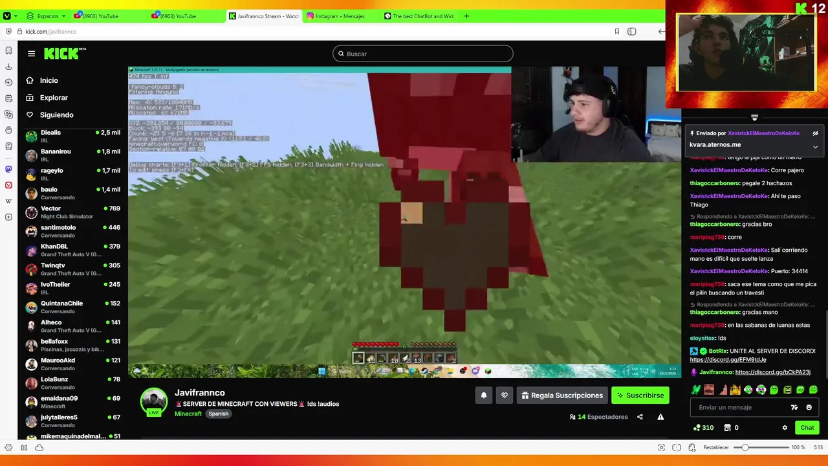
Task: Unpin the kvara.aternos.me pinned message
Action: [x=815, y=133]
